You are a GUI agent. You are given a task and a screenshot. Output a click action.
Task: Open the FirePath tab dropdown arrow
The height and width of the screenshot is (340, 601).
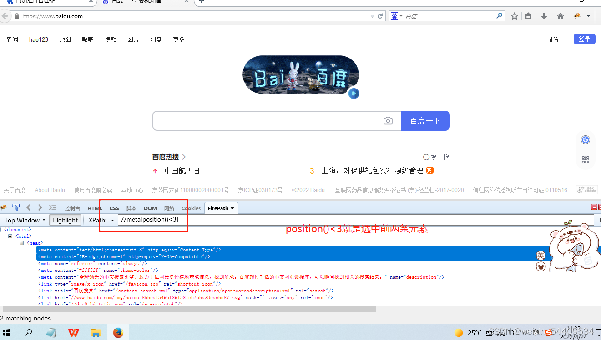click(232, 208)
